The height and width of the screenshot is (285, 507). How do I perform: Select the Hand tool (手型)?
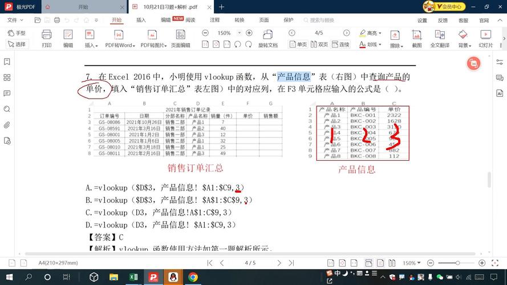17,33
